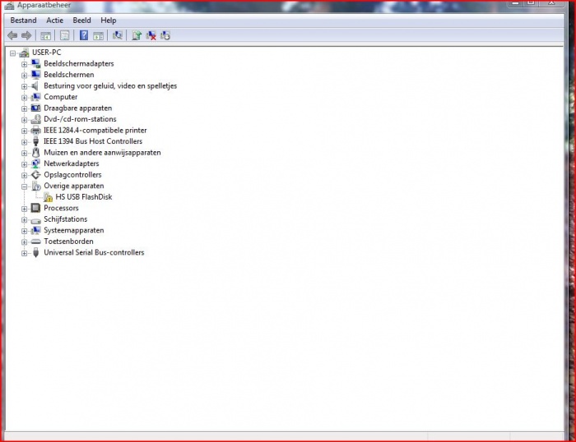Select the Toetsenborden category
Image resolution: width=576 pixels, height=442 pixels.
click(68, 242)
